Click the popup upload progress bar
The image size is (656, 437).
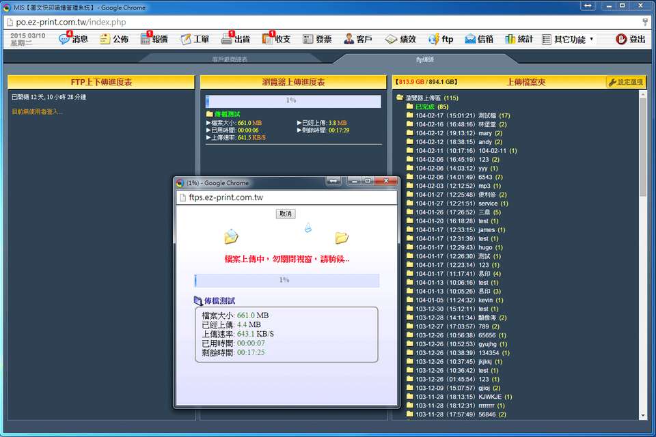click(x=286, y=280)
